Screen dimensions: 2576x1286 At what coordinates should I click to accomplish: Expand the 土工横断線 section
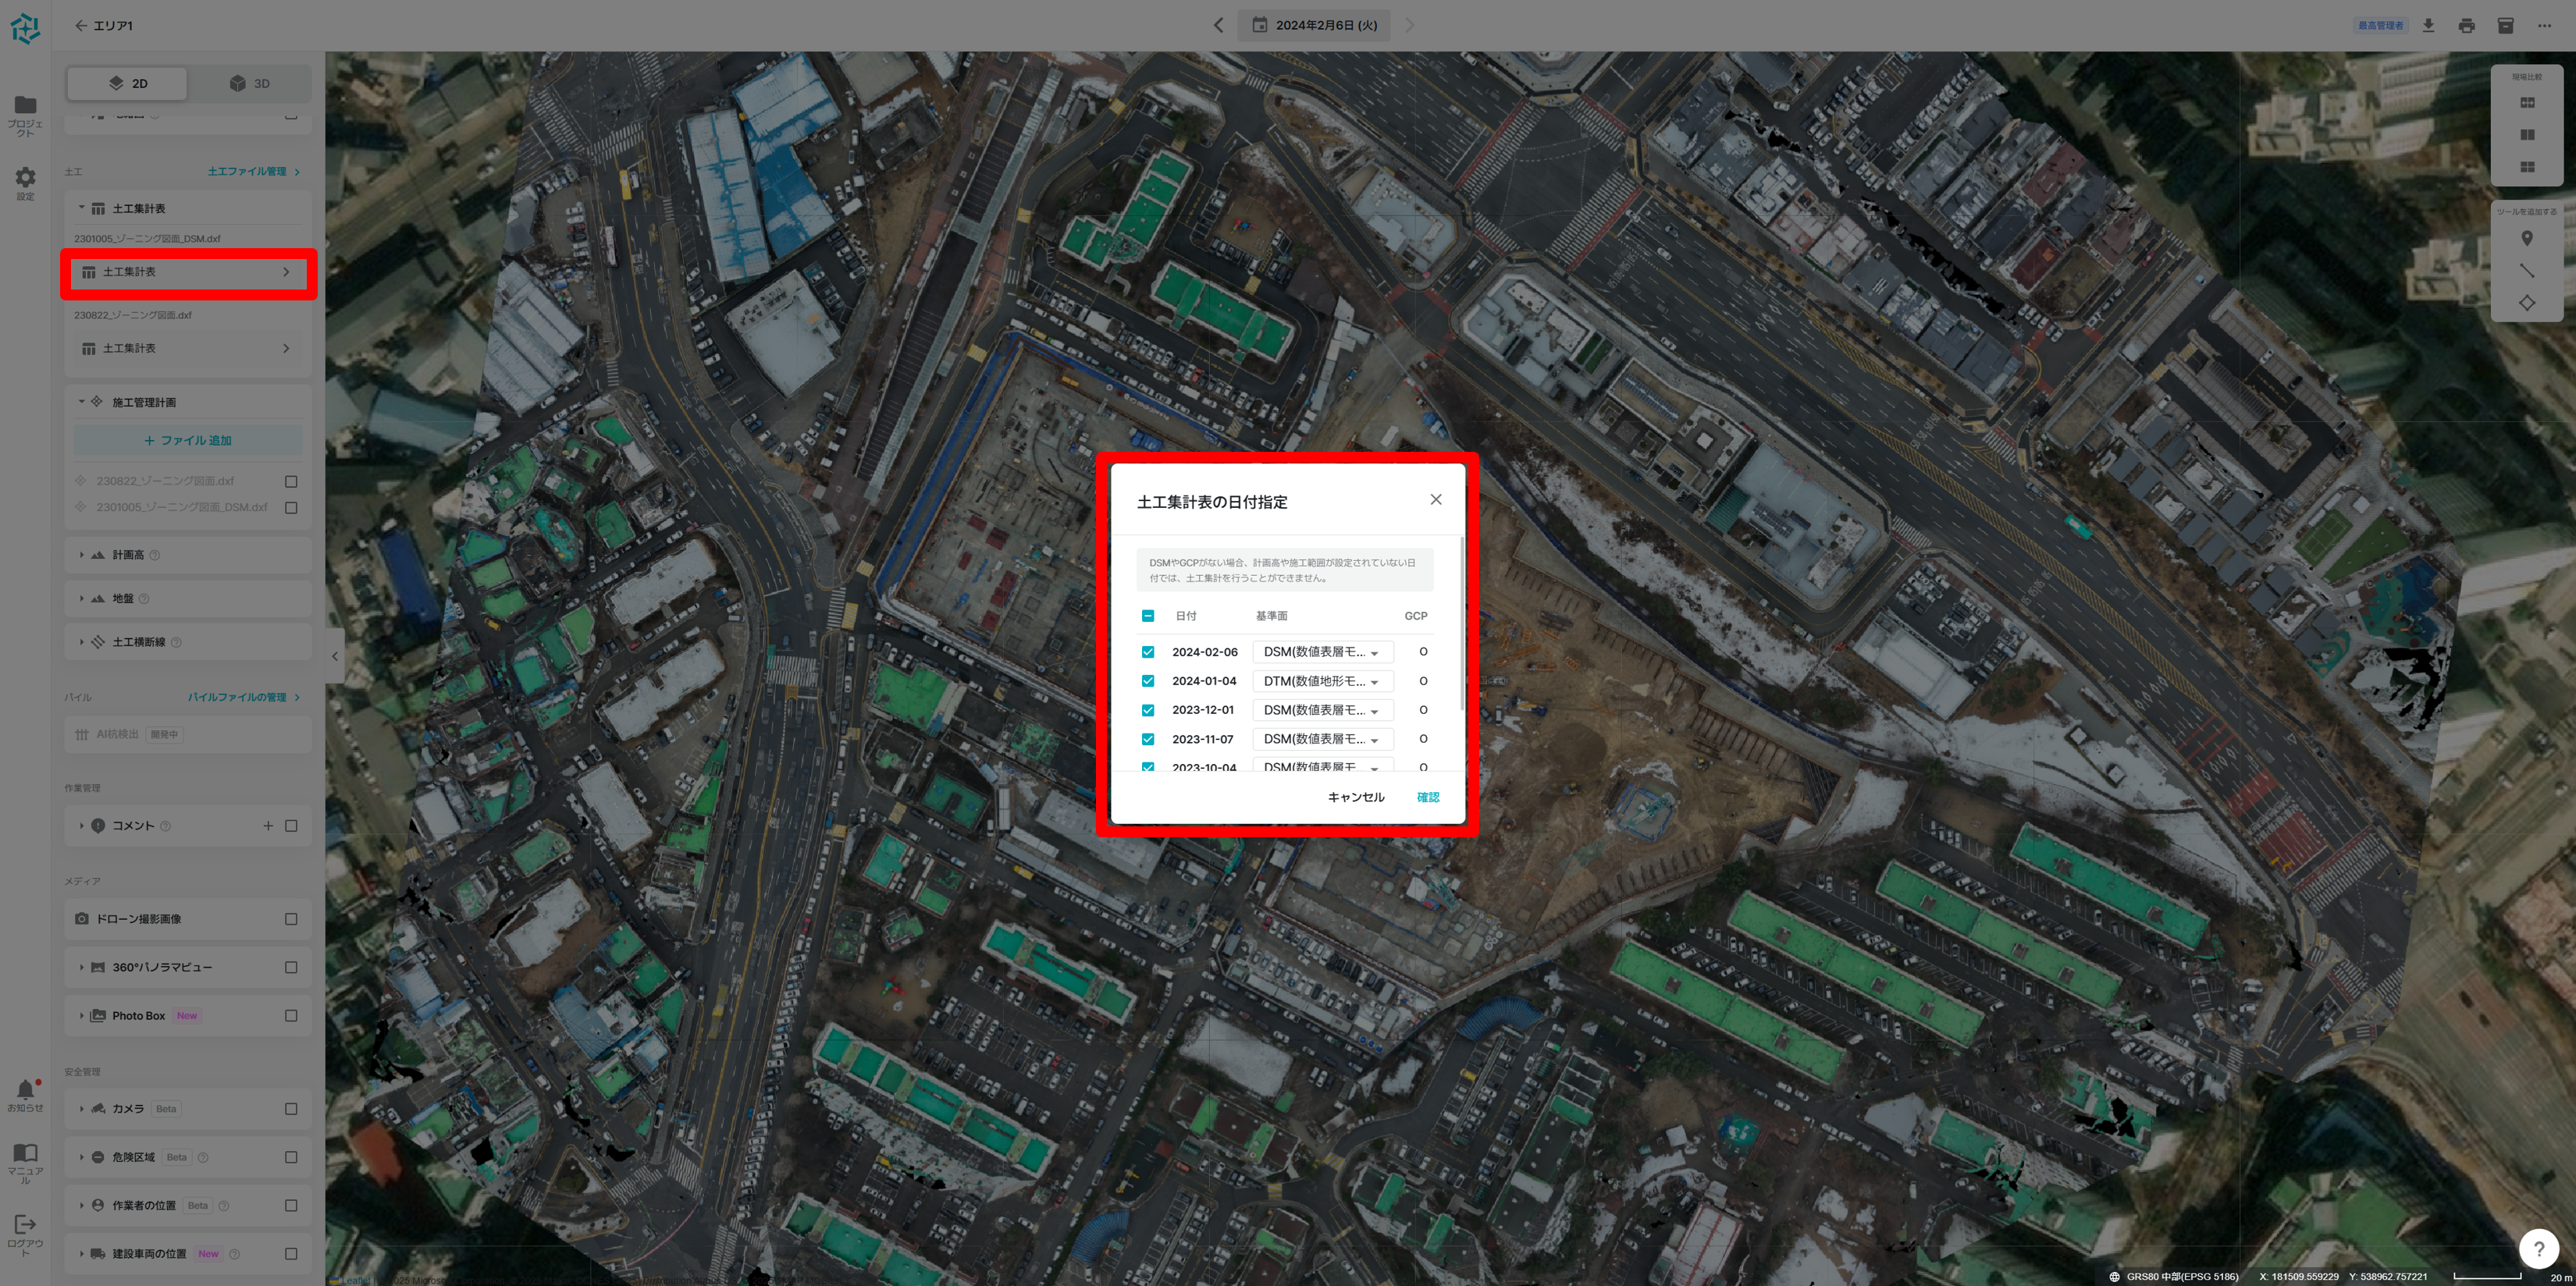point(82,642)
